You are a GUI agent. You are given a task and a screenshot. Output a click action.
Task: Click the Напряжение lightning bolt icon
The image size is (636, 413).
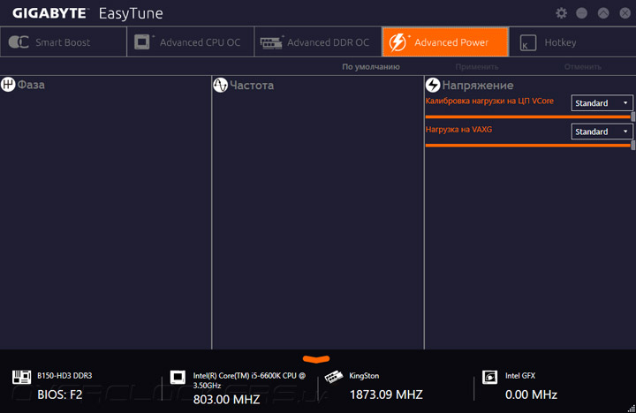[433, 85]
